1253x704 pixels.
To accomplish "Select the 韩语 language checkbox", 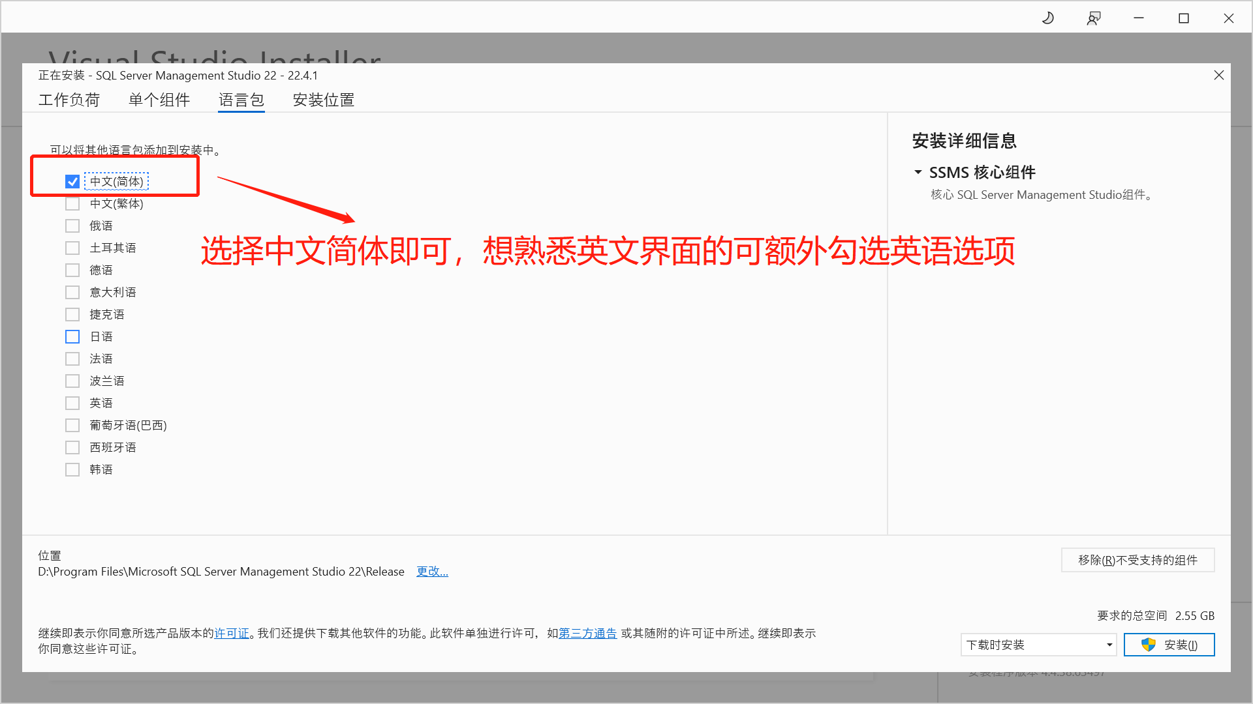I will tap(72, 469).
